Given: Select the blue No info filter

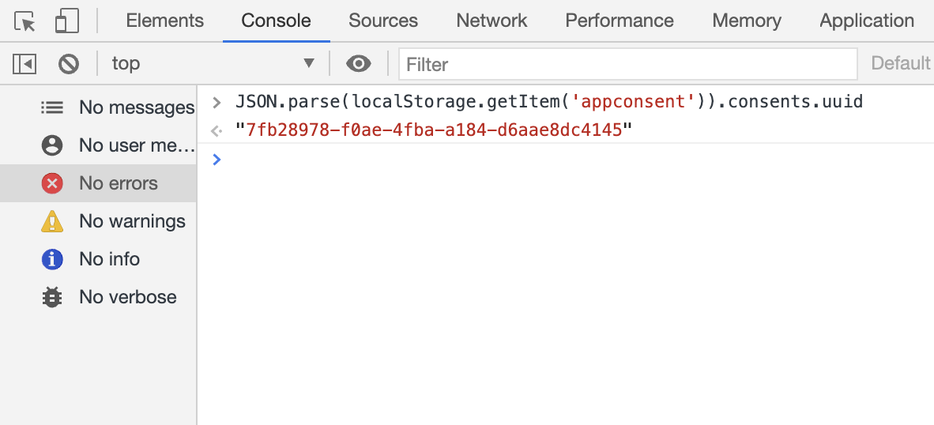Looking at the screenshot, I should click(52, 259).
